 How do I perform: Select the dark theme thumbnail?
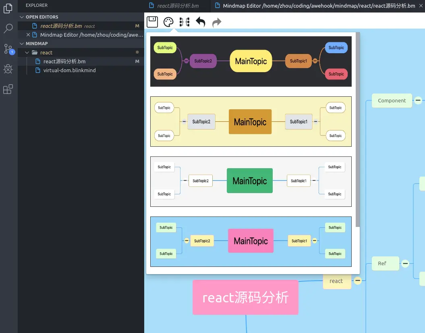tap(251, 61)
